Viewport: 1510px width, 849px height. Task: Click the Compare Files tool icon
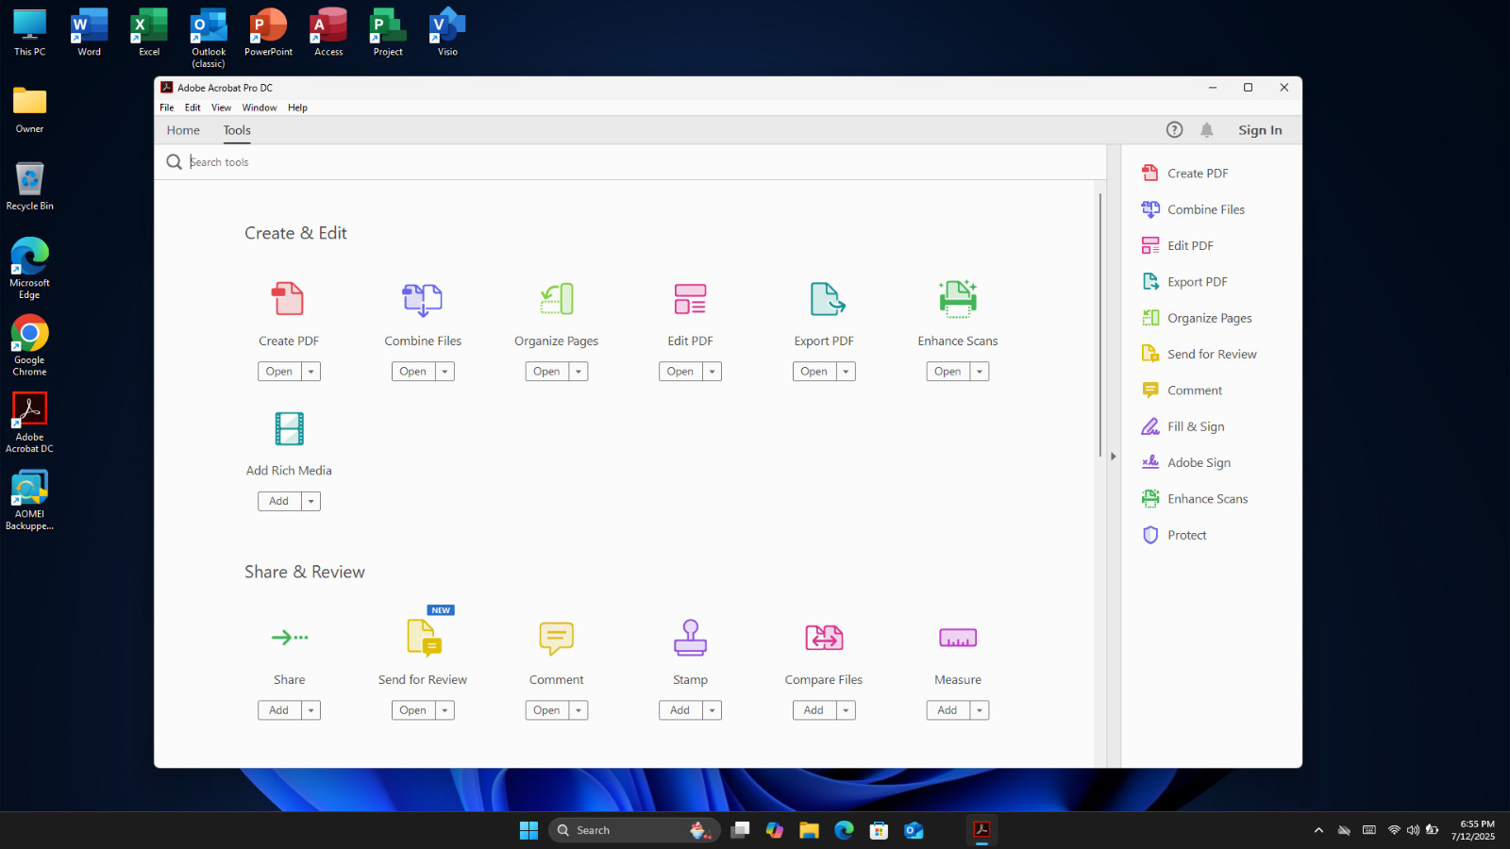click(x=824, y=638)
